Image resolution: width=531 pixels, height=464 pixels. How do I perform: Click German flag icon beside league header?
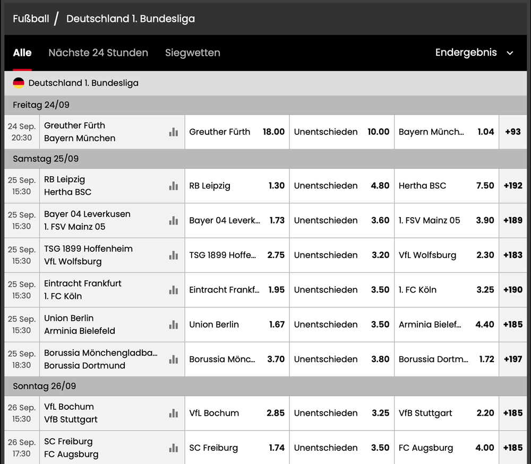19,83
